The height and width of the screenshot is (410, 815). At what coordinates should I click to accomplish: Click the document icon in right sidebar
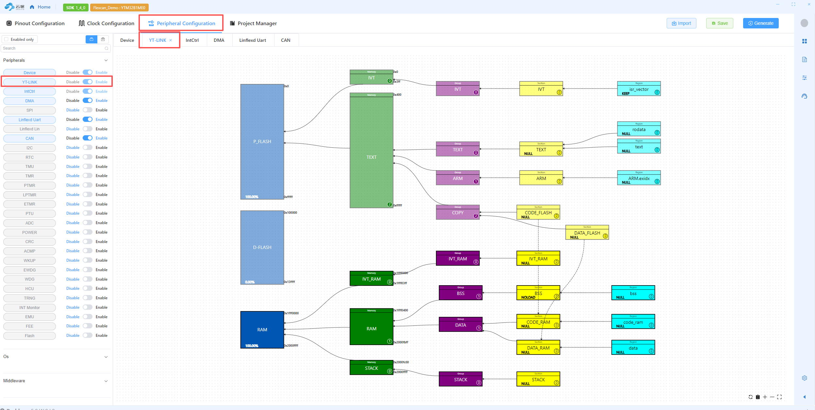coord(805,59)
